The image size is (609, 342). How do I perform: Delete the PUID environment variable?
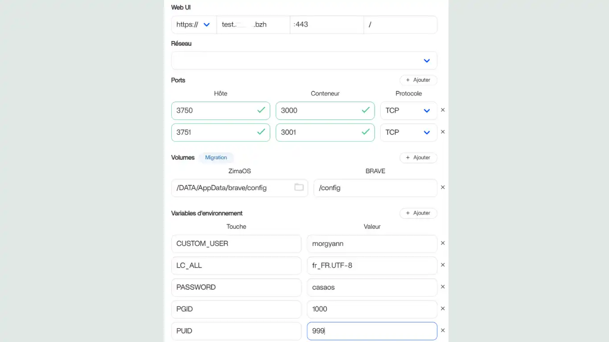[x=443, y=330]
